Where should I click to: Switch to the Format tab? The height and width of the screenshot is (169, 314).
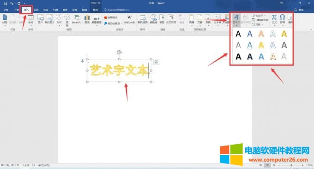click(x=96, y=10)
